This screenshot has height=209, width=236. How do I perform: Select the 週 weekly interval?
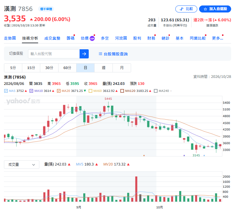104,68
